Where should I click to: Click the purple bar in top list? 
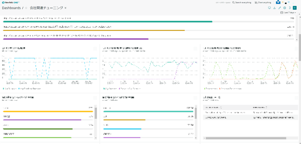tap(76, 39)
